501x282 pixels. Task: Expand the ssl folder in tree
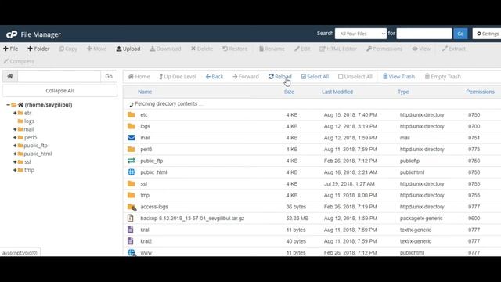(15, 162)
